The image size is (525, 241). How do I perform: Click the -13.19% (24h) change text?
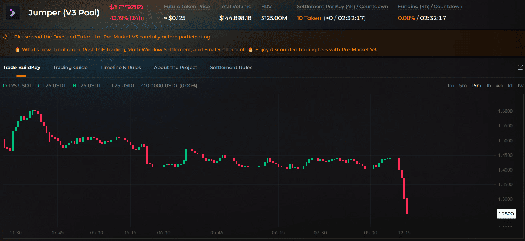pos(127,18)
